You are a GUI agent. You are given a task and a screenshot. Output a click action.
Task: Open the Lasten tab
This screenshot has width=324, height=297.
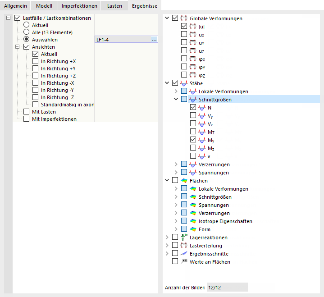click(114, 6)
